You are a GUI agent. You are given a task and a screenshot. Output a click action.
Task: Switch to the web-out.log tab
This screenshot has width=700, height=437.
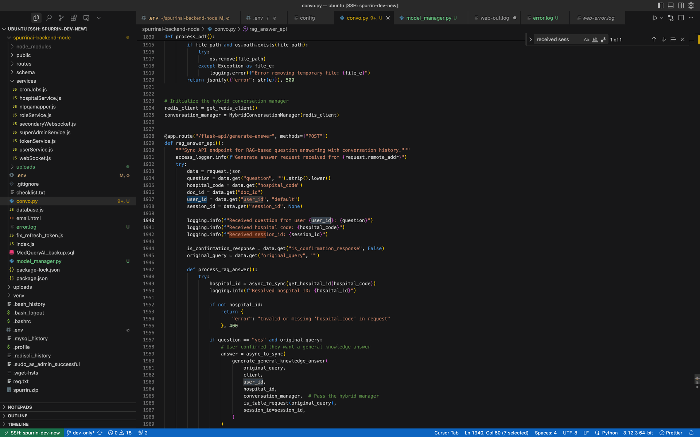click(494, 18)
